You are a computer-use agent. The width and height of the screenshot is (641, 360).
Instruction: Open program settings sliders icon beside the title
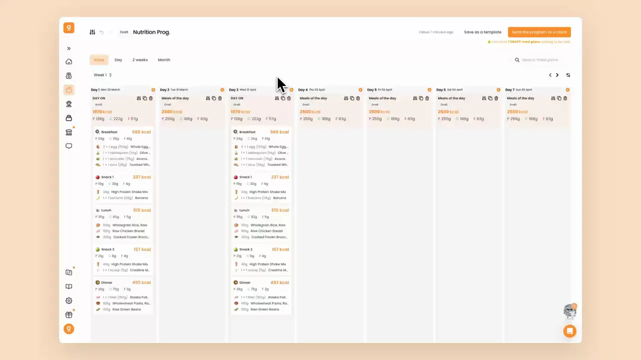92,32
